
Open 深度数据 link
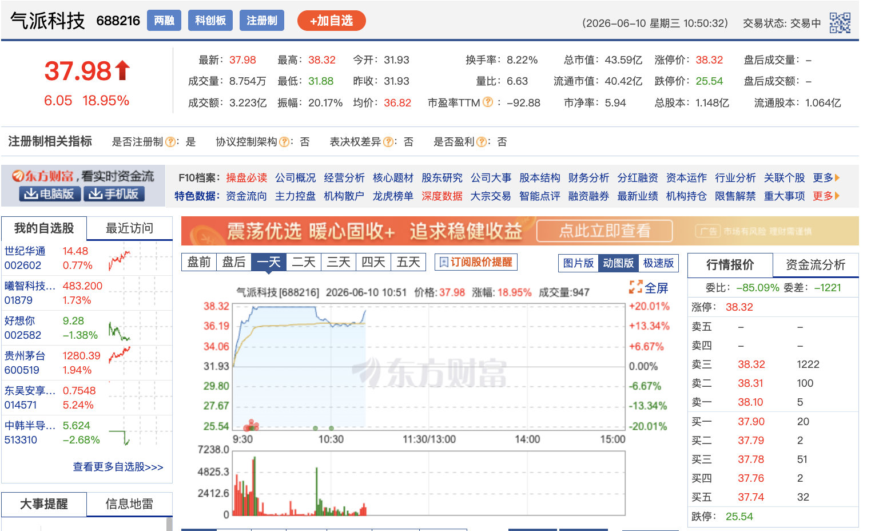coord(442,196)
